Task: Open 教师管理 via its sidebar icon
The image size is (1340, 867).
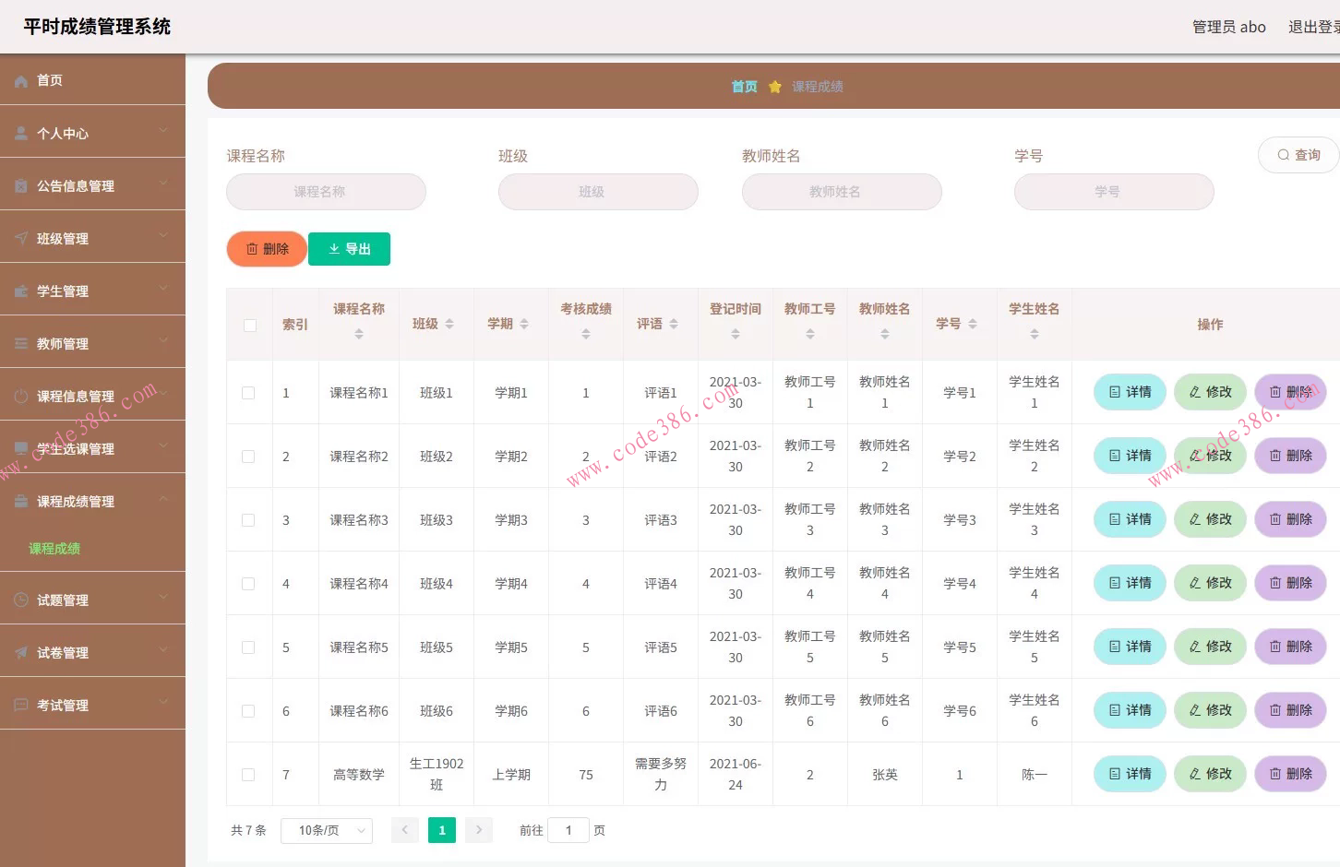Action: (x=20, y=342)
